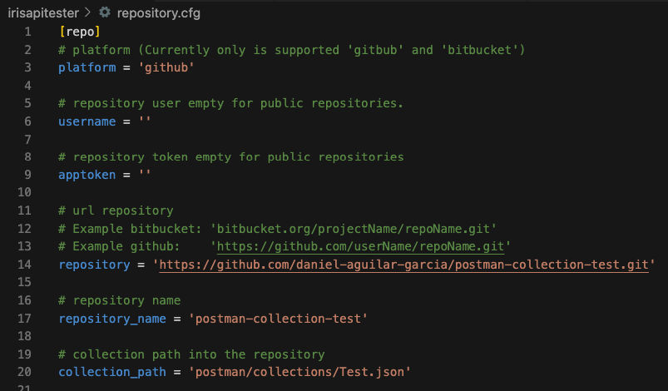Click inside the empty username quotes

click(x=145, y=121)
